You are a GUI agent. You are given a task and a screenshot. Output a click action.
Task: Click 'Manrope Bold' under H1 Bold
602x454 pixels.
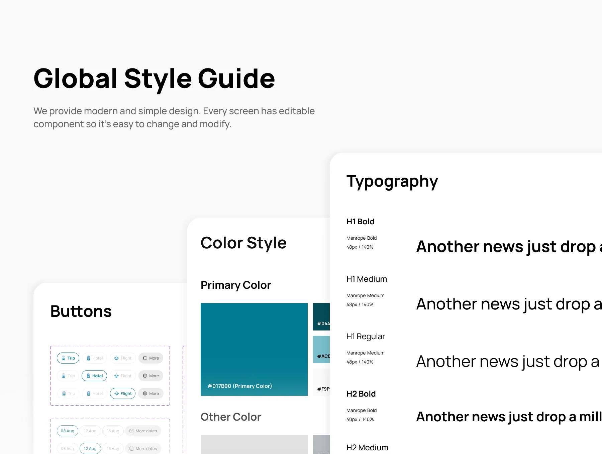(362, 238)
